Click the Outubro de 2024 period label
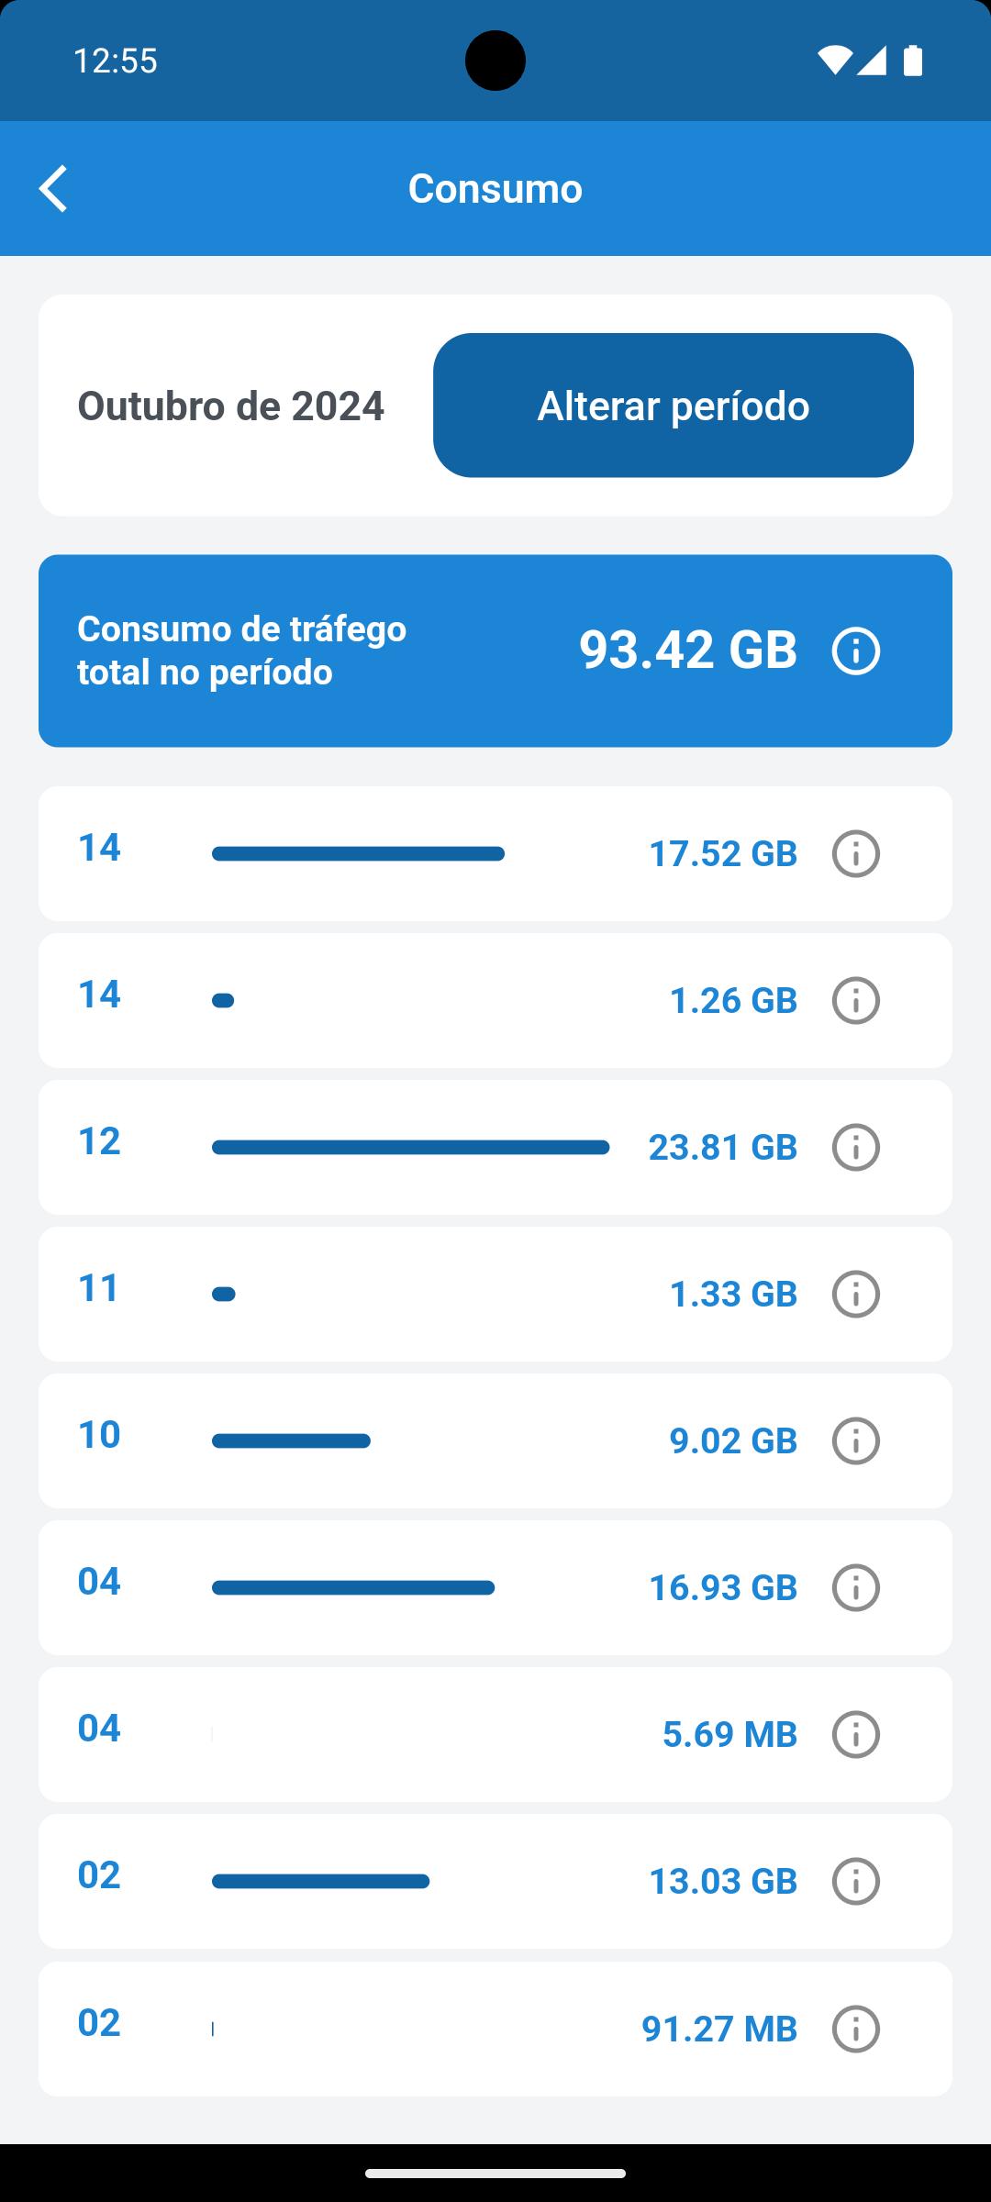Screen dimensions: 991x2202 [x=230, y=406]
